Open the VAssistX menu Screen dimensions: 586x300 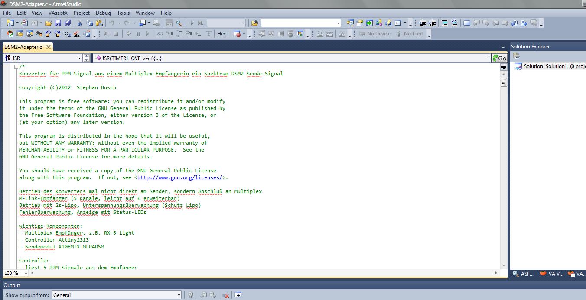point(58,13)
